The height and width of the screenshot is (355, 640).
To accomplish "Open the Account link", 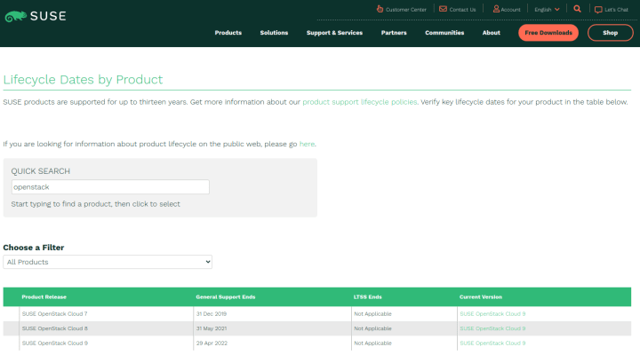I will [x=510, y=10].
